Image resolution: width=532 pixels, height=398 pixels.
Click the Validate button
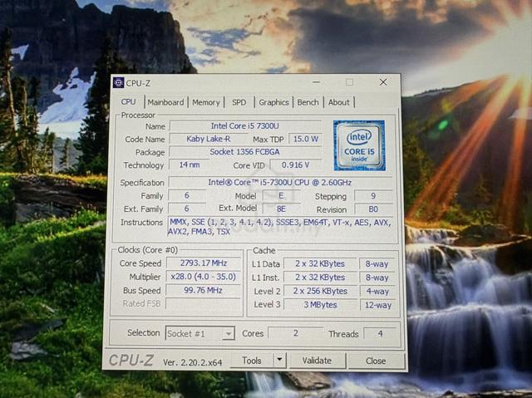tap(317, 361)
